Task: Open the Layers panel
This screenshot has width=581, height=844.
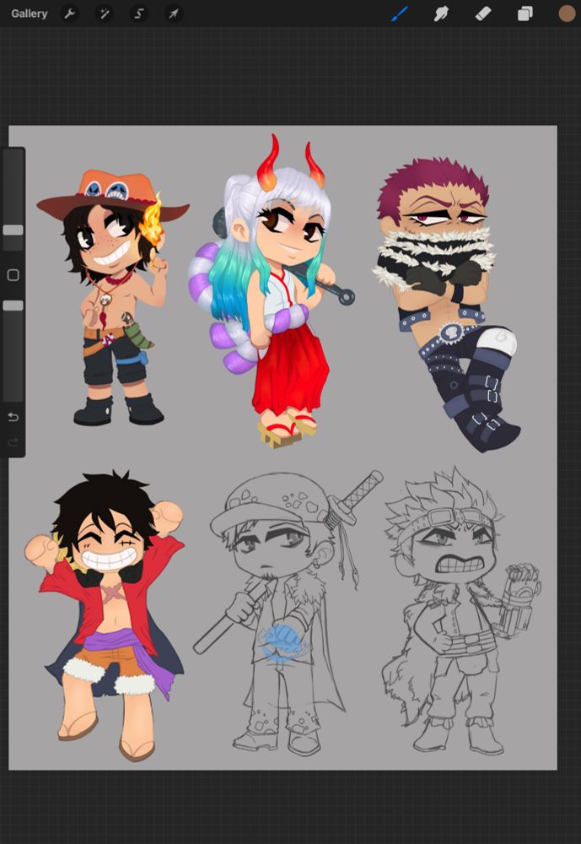Action: pos(525,14)
